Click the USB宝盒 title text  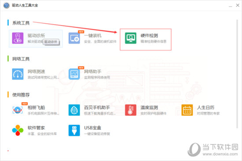(92, 128)
